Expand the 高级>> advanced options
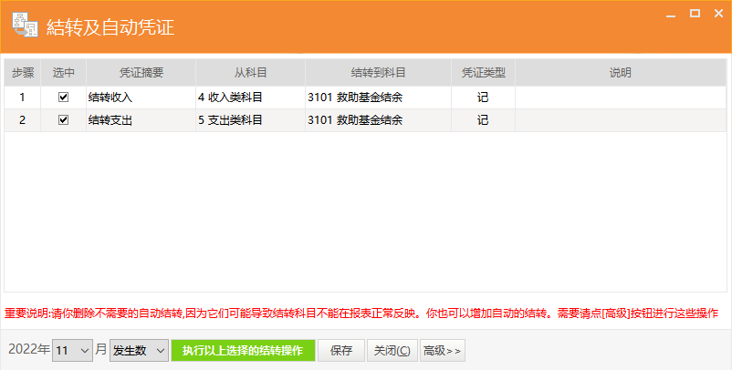The height and width of the screenshot is (370, 732). 442,351
